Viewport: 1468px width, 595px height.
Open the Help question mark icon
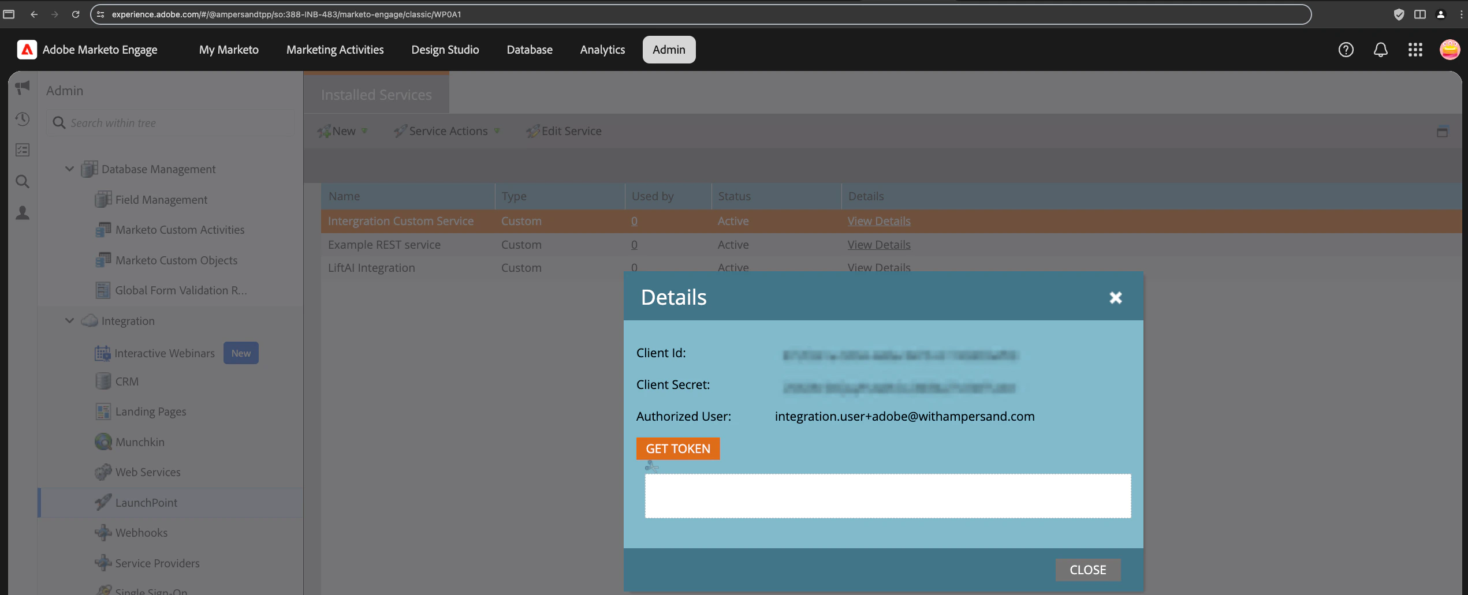point(1346,50)
